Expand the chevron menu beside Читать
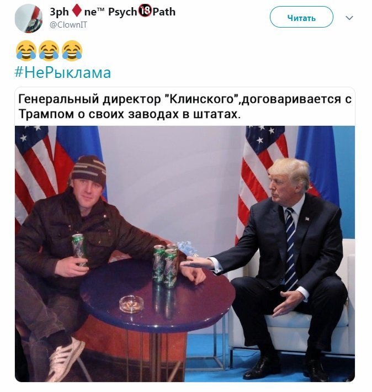The image size is (372, 392). tap(349, 18)
